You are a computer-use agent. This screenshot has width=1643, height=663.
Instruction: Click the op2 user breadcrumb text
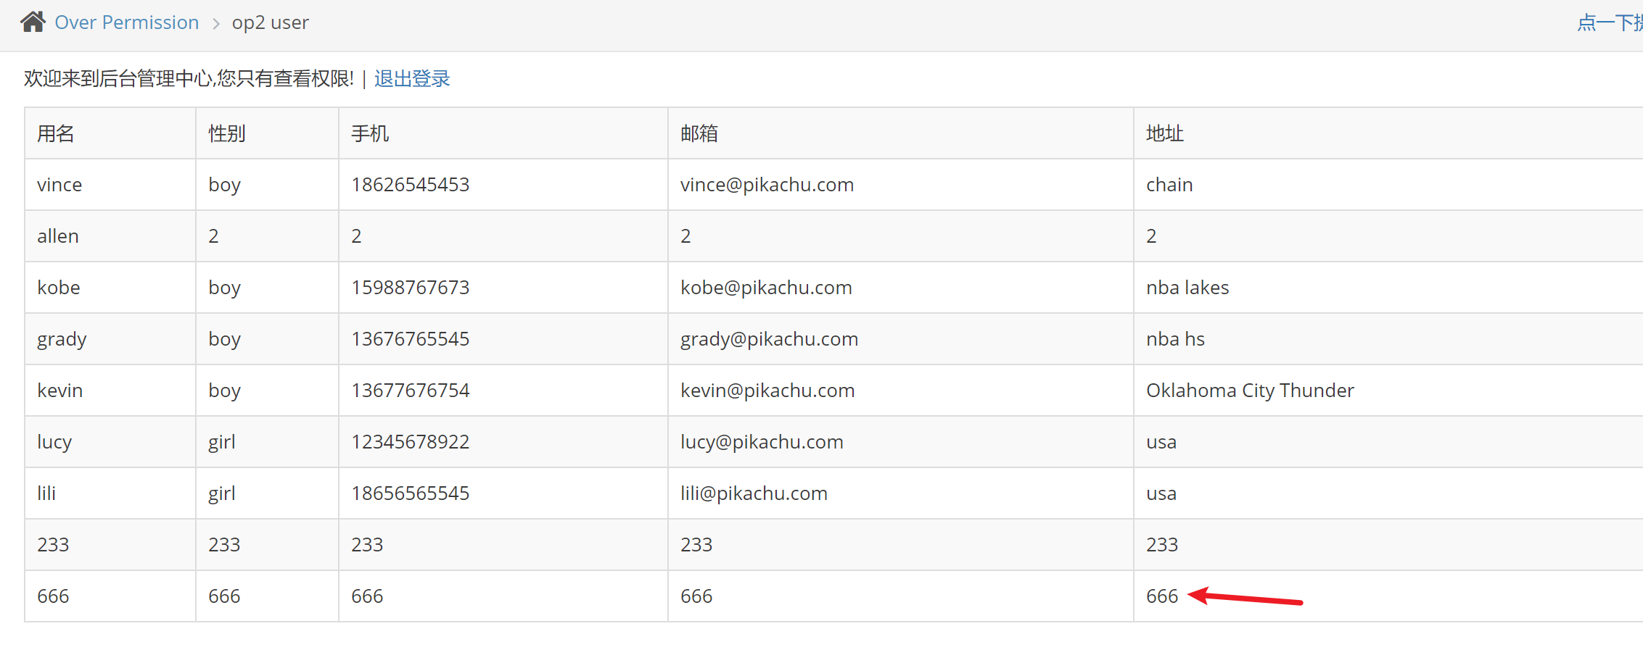tap(270, 22)
